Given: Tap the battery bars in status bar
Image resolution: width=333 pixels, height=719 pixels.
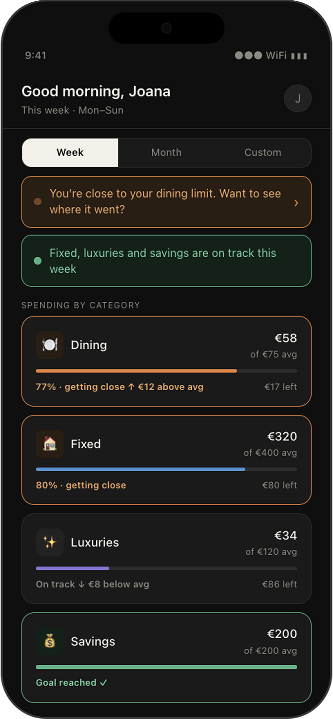Looking at the screenshot, I should coord(299,56).
